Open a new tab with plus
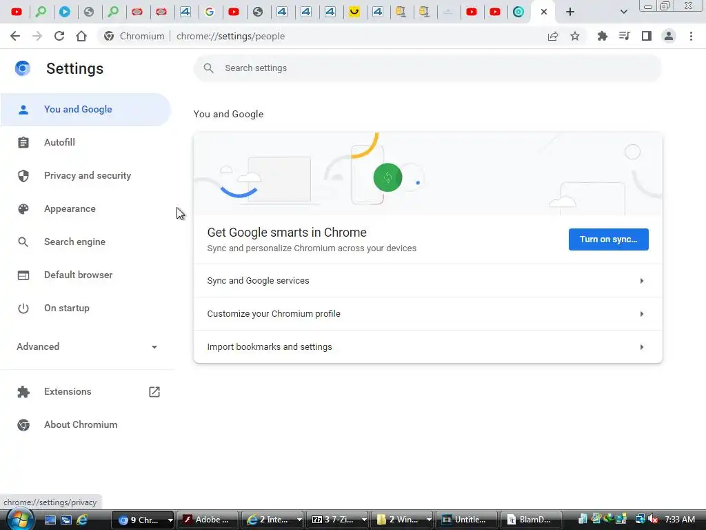 point(570,12)
